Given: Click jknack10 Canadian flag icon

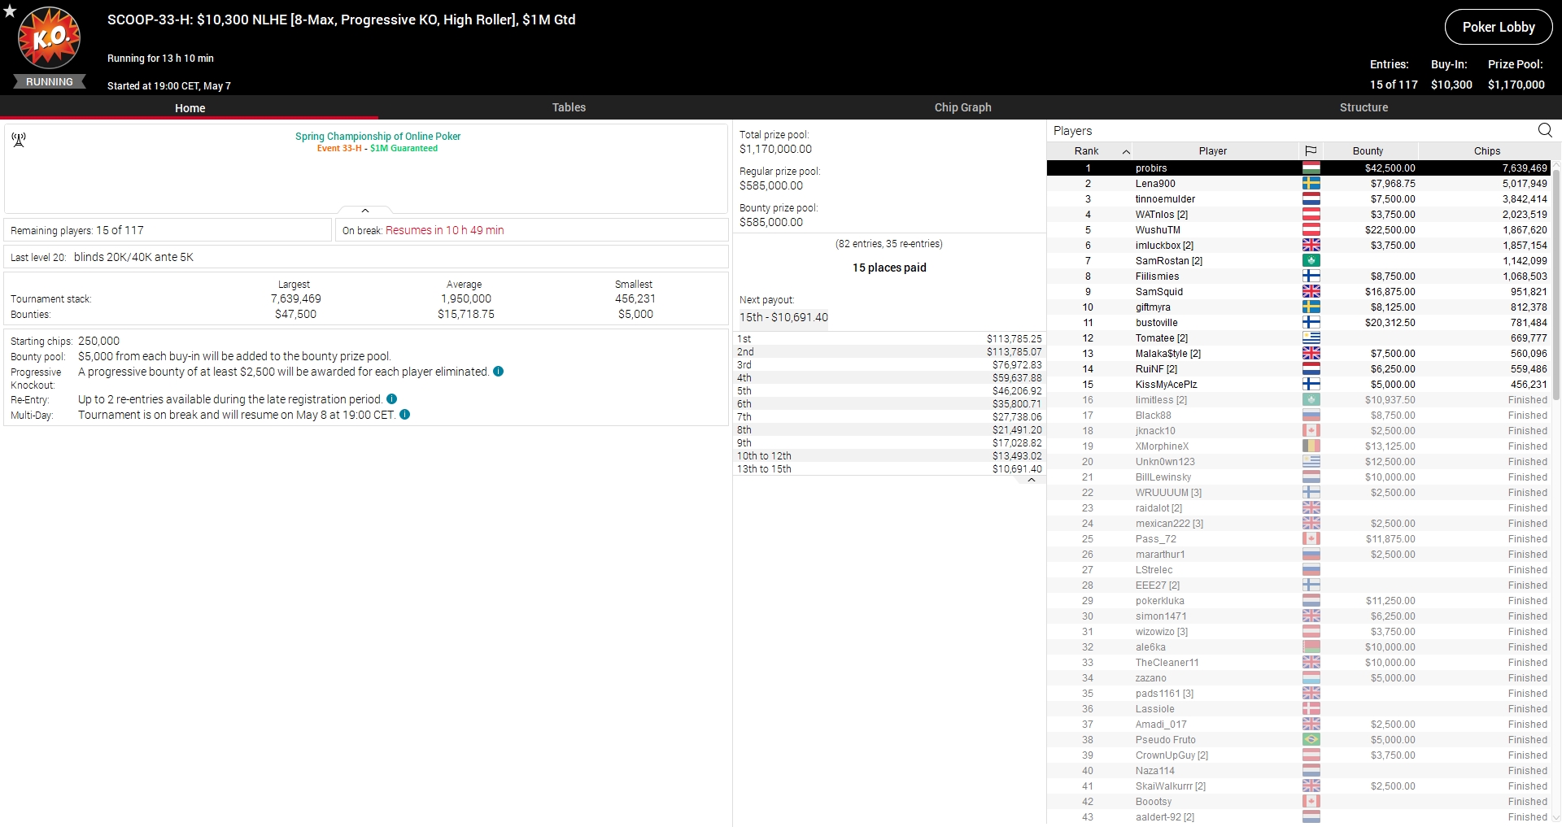Looking at the screenshot, I should tap(1311, 431).
